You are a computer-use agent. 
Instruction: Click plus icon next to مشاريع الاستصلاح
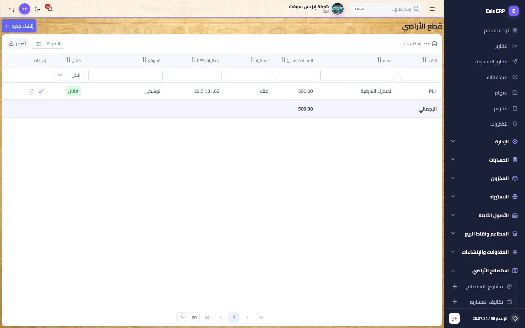(x=455, y=286)
